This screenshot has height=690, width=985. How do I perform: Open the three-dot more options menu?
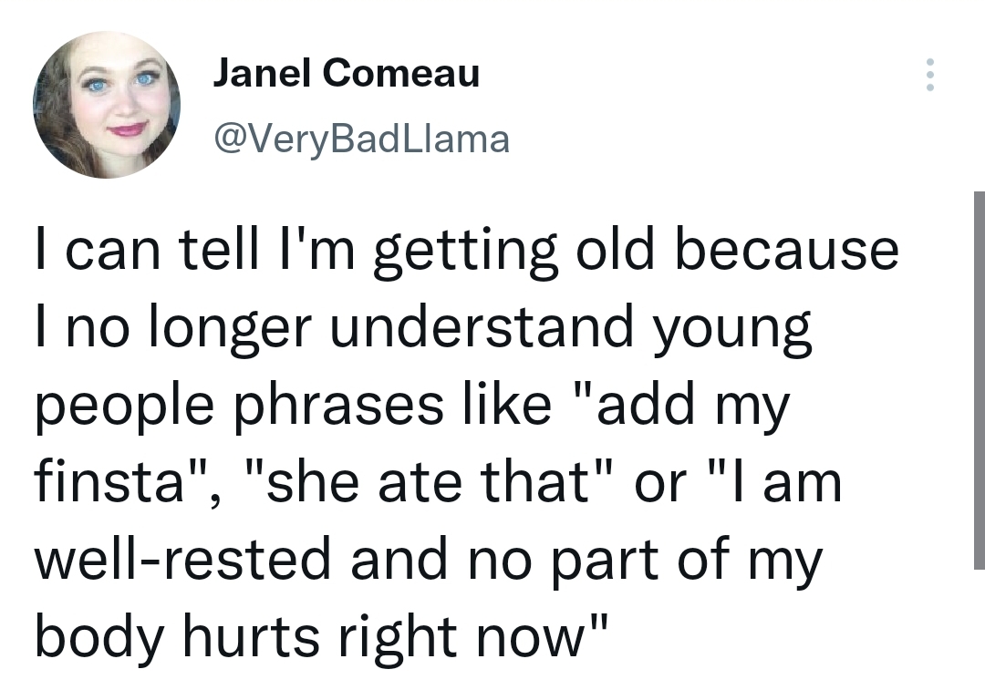coord(929,75)
